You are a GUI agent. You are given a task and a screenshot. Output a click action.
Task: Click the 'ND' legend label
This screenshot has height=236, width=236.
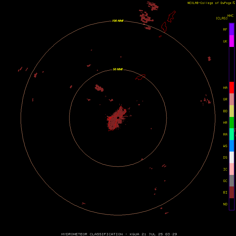[225, 204]
